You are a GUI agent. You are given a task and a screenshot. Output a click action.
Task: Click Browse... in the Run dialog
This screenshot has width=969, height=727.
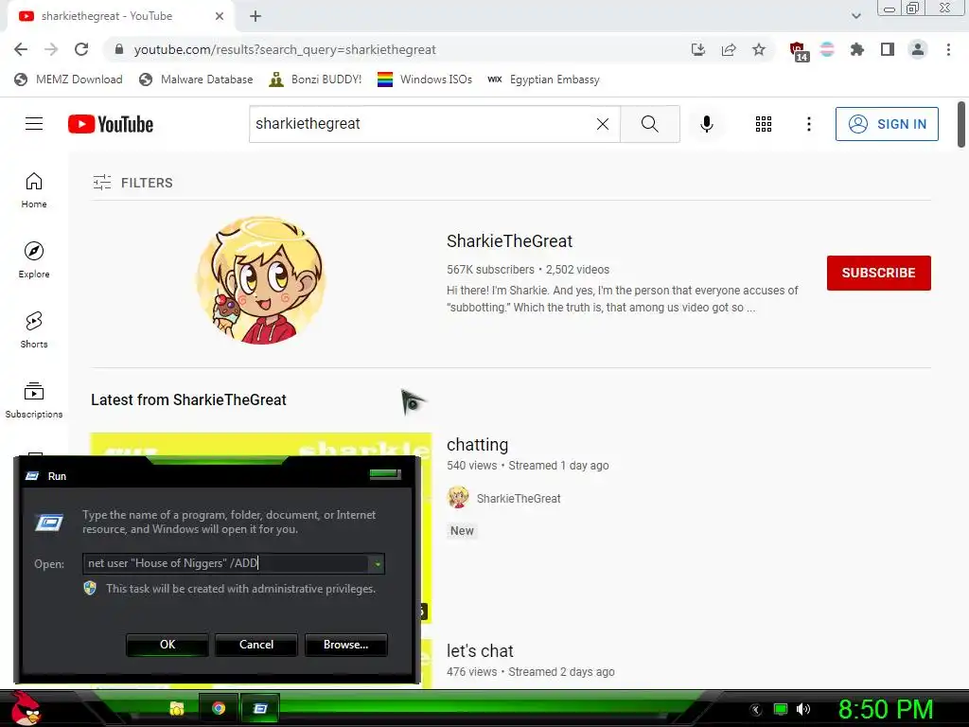[345, 644]
